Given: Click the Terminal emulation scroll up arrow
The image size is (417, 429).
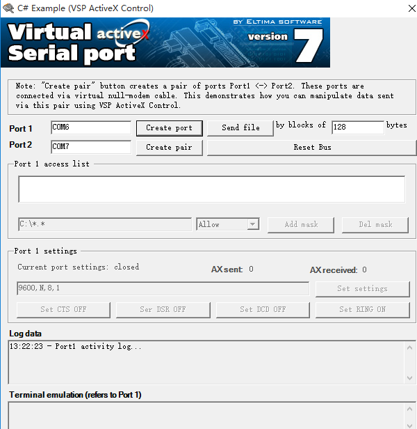Looking at the screenshot, I should click(409, 409).
